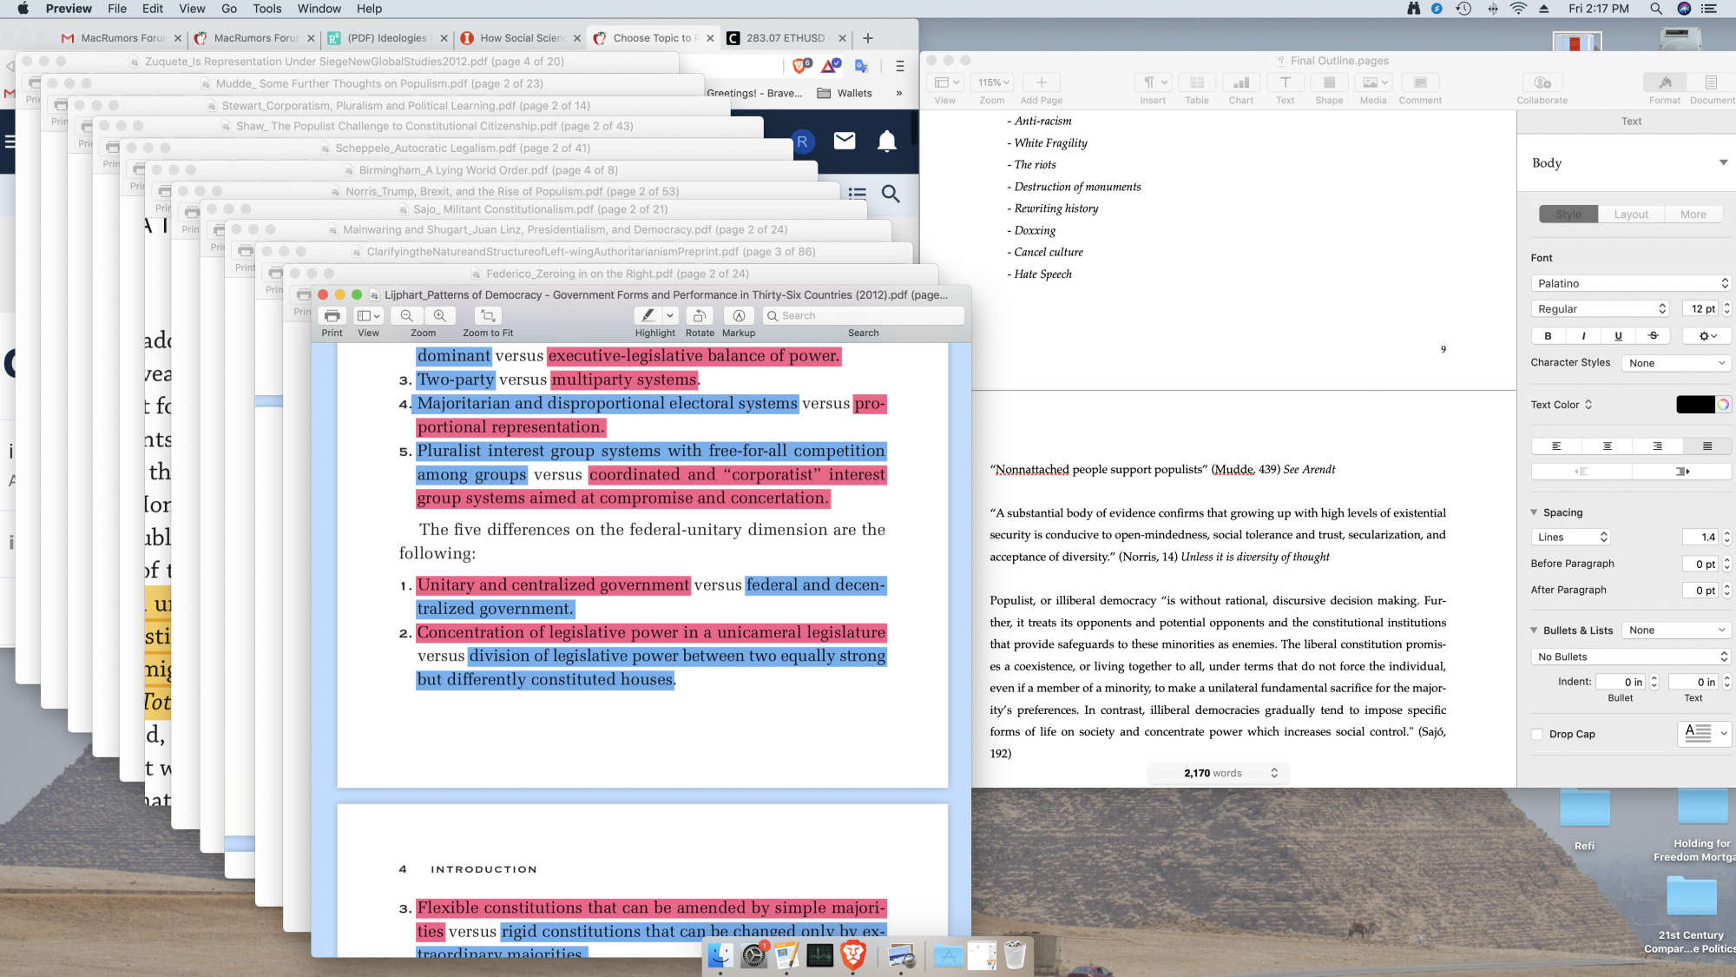Open the Tools menu in menu bar
This screenshot has width=1736, height=977.
267,9
